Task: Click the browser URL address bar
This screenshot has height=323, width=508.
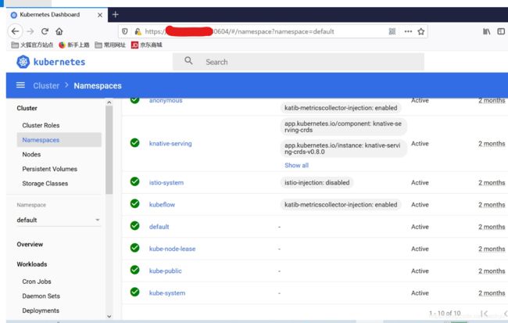Action: (272, 31)
